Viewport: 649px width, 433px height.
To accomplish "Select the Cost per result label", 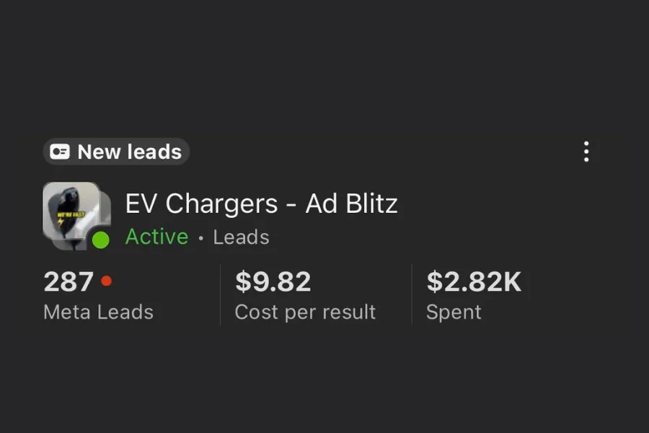I will click(x=305, y=312).
